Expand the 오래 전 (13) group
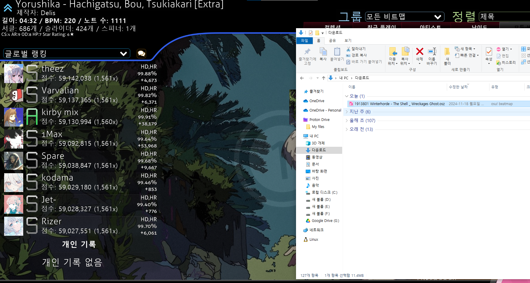 pos(347,129)
